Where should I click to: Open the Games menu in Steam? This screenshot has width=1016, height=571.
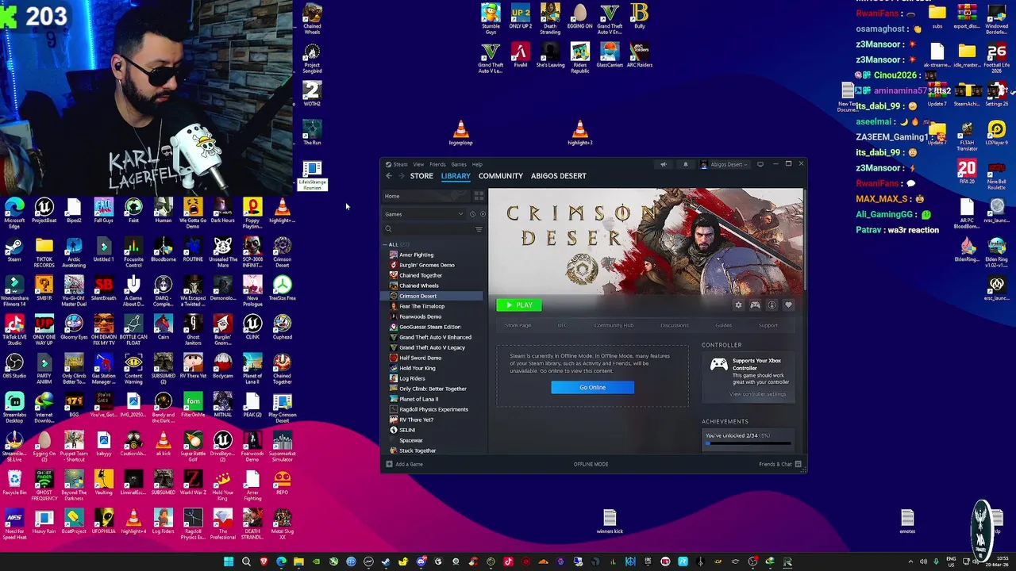459,164
